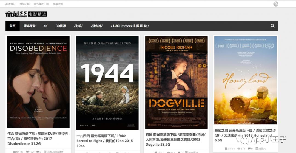Viewport: 296px width, 153px height.
Task: Open the RSS feed icon
Action: pyautogui.click(x=276, y=4)
